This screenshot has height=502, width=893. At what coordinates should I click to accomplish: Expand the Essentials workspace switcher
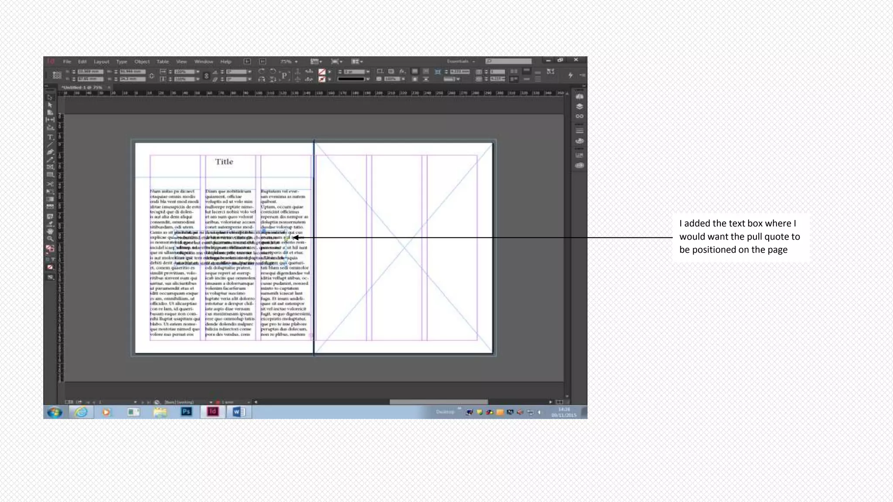(474, 61)
